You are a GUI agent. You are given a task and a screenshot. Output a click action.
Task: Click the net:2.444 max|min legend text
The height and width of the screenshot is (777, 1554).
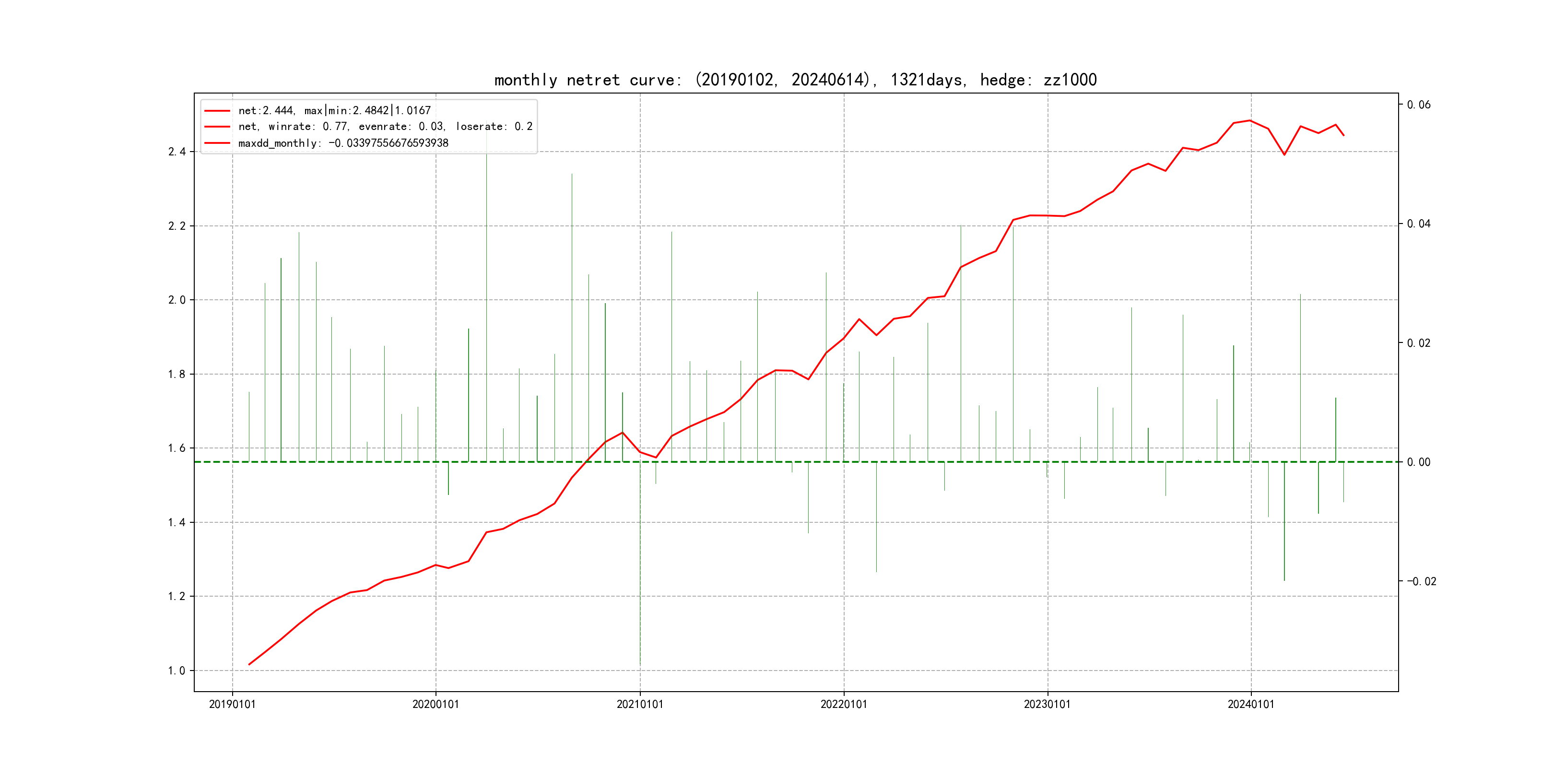pos(334,110)
